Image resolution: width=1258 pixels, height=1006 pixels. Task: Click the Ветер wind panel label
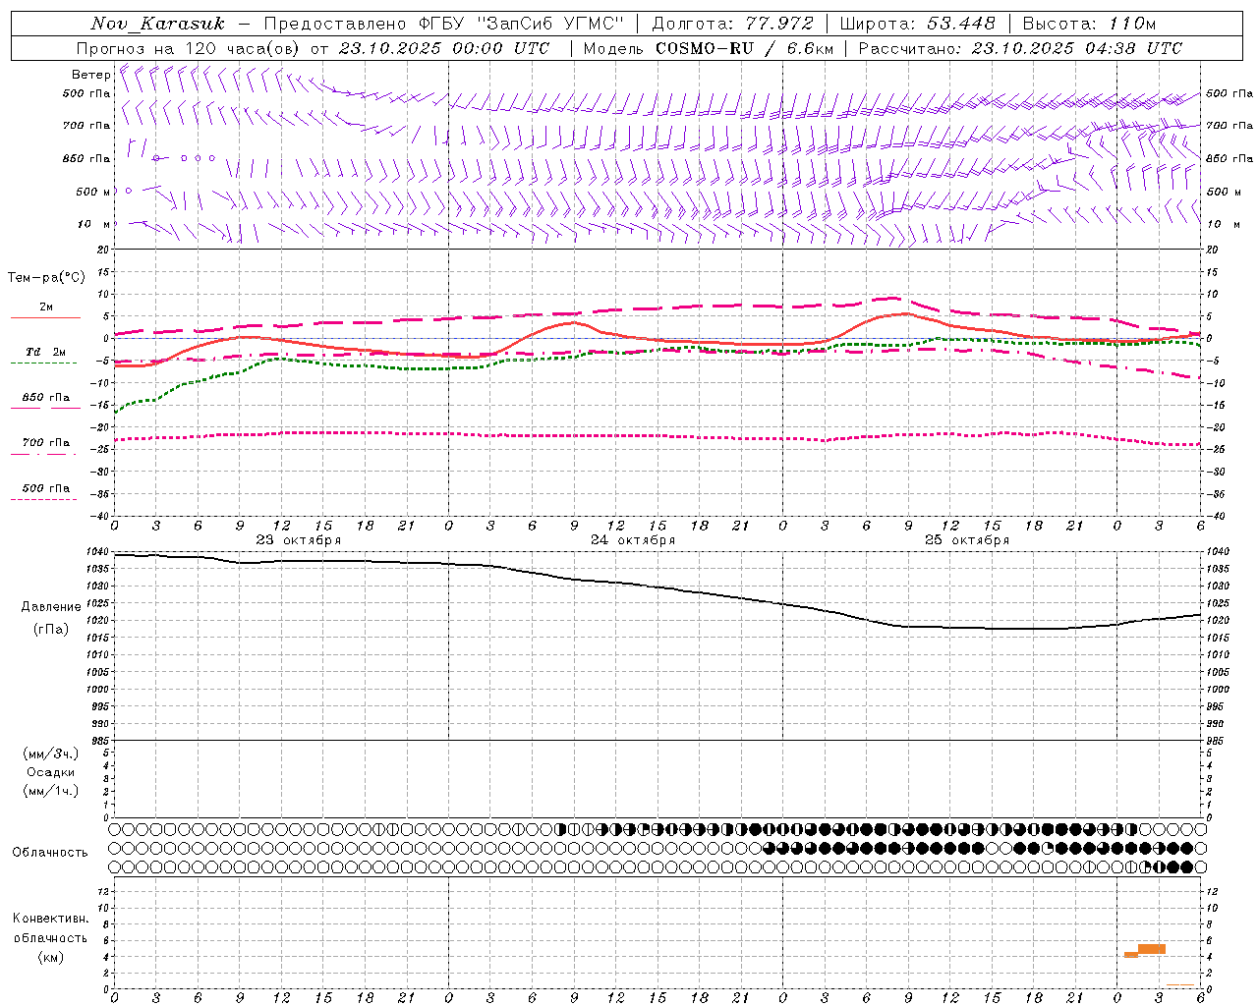(91, 75)
